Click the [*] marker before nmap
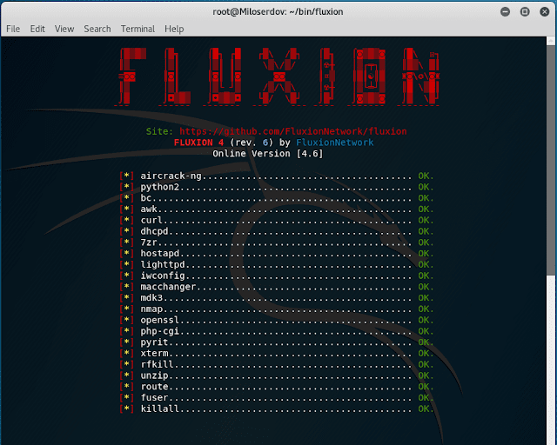The image size is (557, 445). coord(127,309)
